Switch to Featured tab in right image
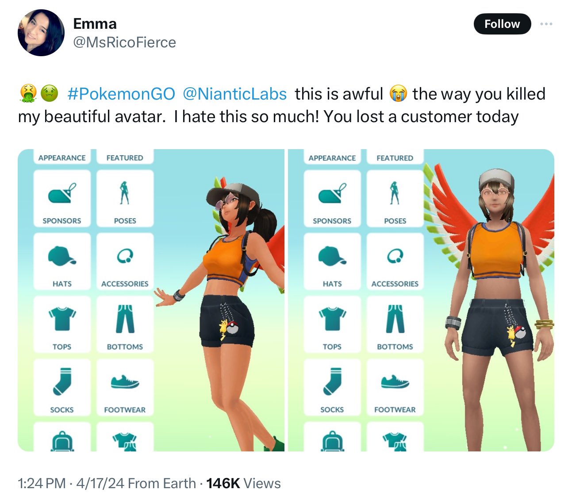This screenshot has width=572, height=501. coord(395,157)
